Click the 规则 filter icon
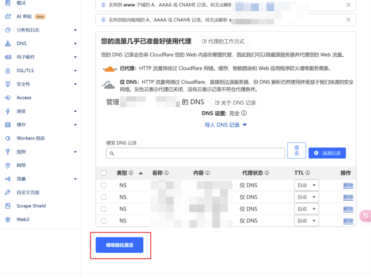The height and width of the screenshot is (278, 371). point(8,152)
